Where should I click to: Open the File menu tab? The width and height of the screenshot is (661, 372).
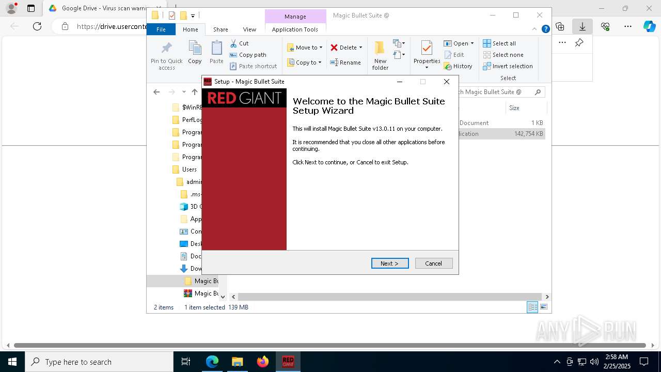[161, 29]
